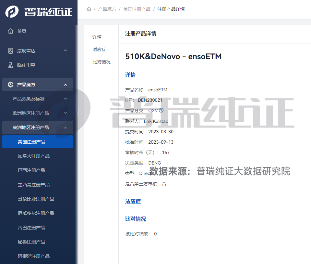Click the 注册产品详情 breadcrumb text

171,9
